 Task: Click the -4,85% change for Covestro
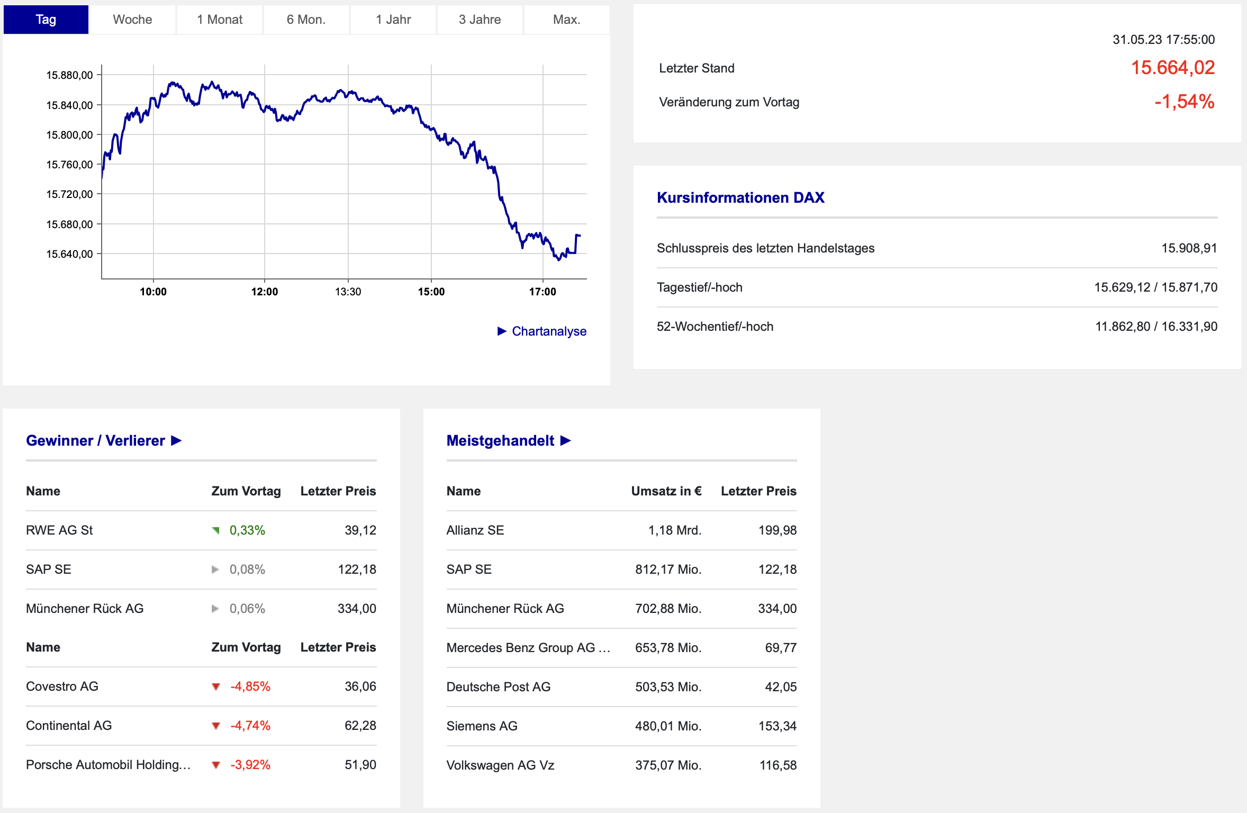[x=250, y=686]
